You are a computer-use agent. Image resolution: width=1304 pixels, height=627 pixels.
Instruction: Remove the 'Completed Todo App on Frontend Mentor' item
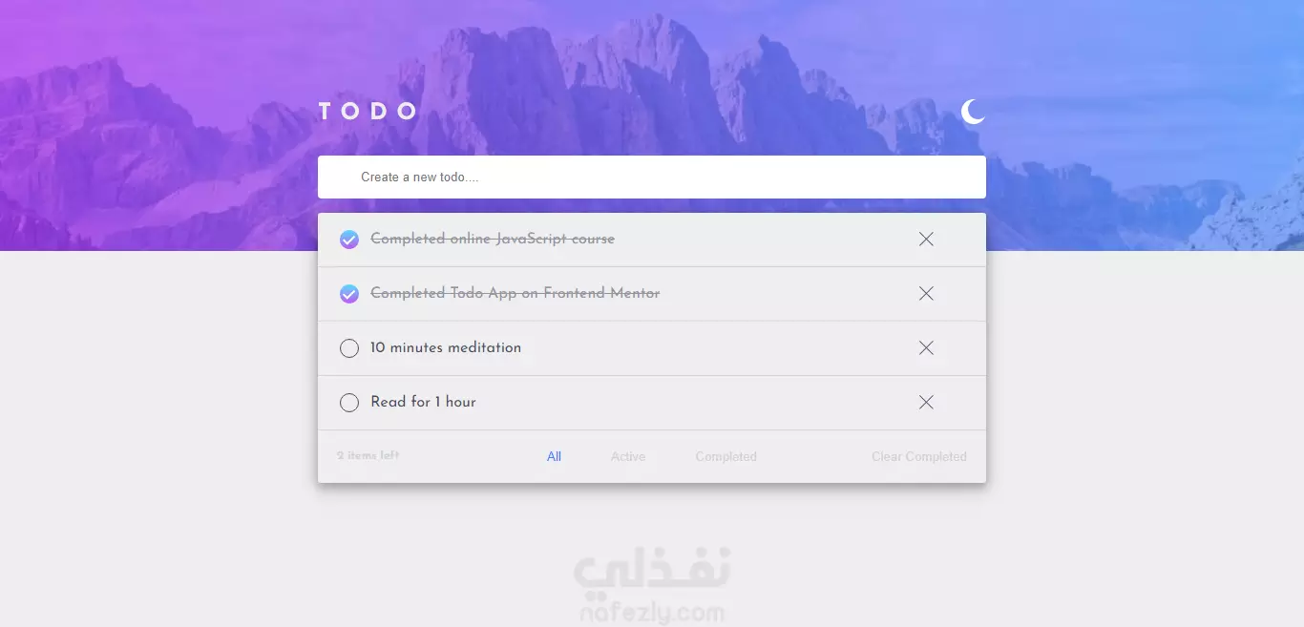[x=926, y=294]
